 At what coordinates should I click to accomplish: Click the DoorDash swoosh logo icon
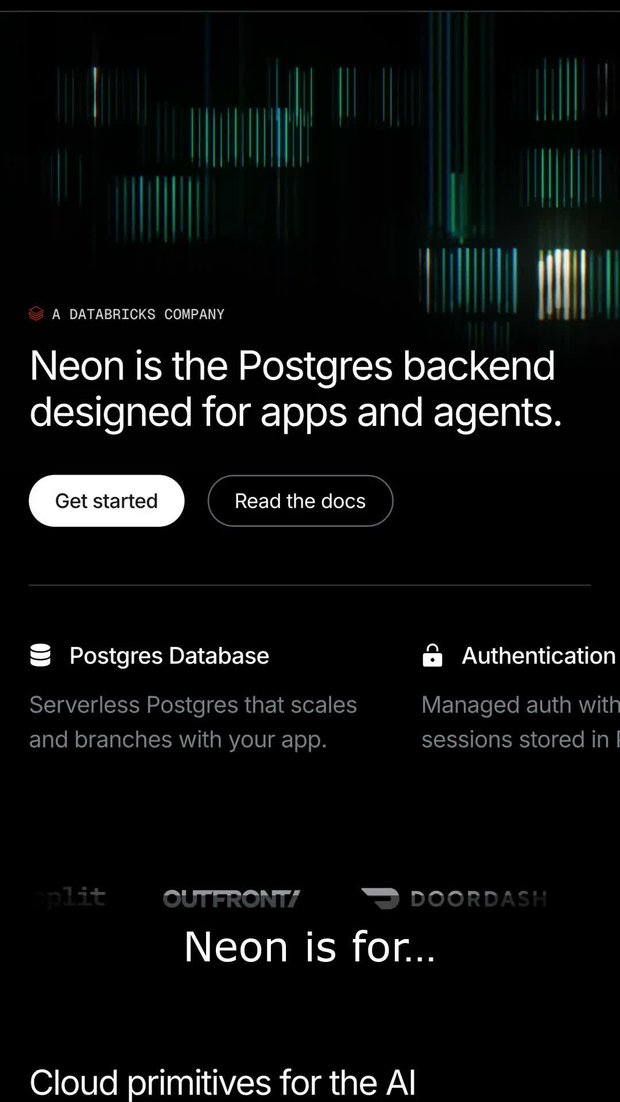pos(380,898)
